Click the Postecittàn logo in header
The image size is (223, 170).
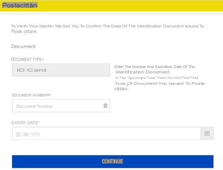(x=20, y=5)
